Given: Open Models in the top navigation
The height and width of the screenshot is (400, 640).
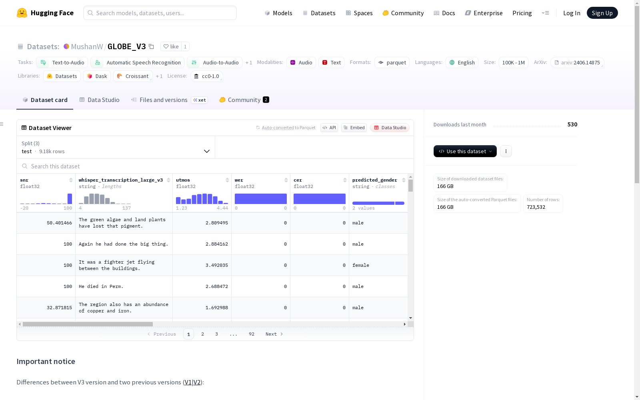Looking at the screenshot, I should [x=278, y=13].
